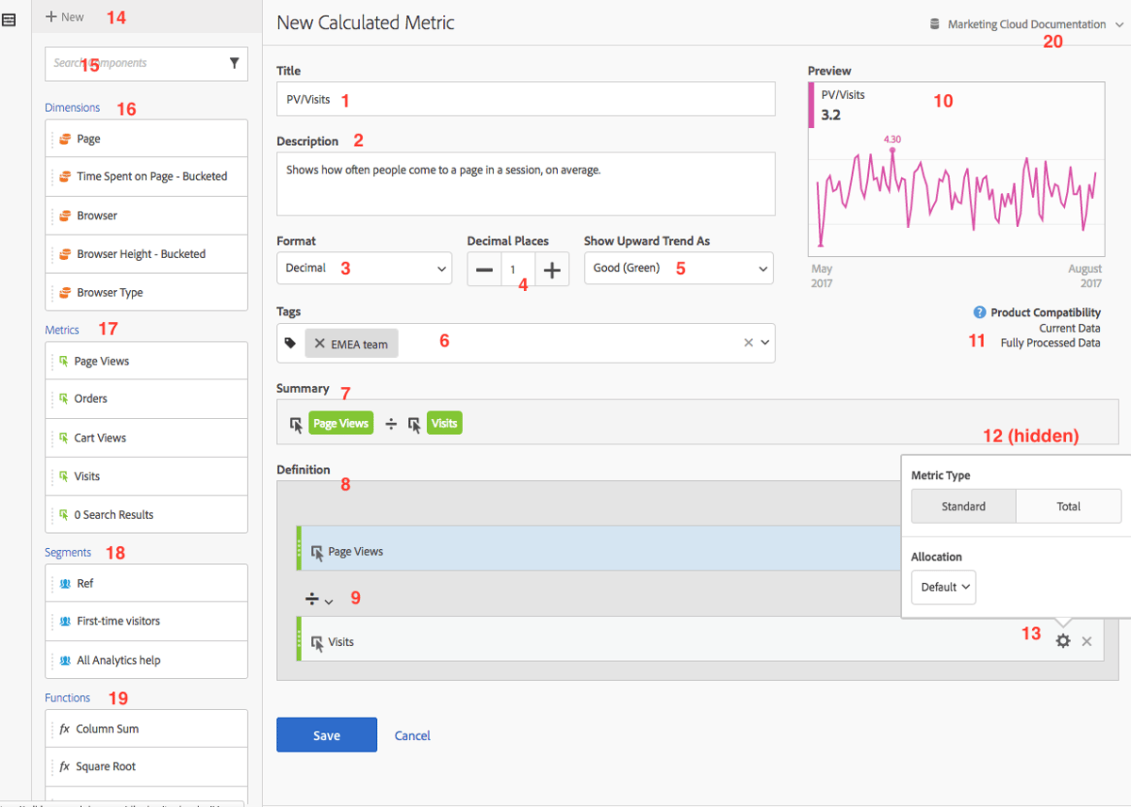Select Total as the Metric Type
Image resolution: width=1131 pixels, height=807 pixels.
(x=1069, y=506)
